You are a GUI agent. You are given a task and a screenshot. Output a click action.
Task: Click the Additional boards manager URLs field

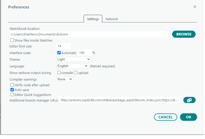[120, 100]
